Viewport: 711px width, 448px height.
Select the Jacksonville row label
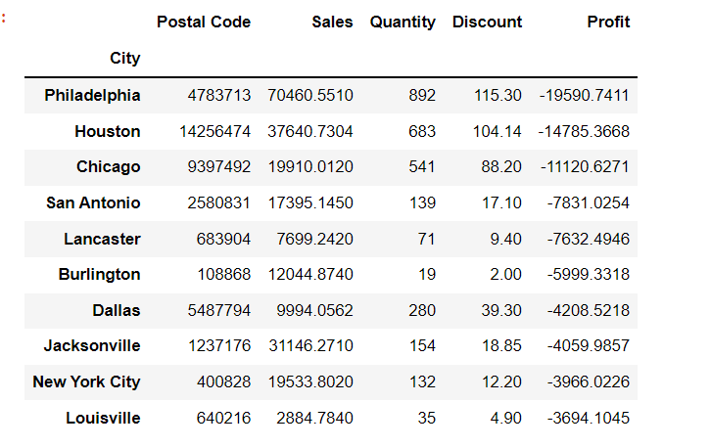click(92, 345)
